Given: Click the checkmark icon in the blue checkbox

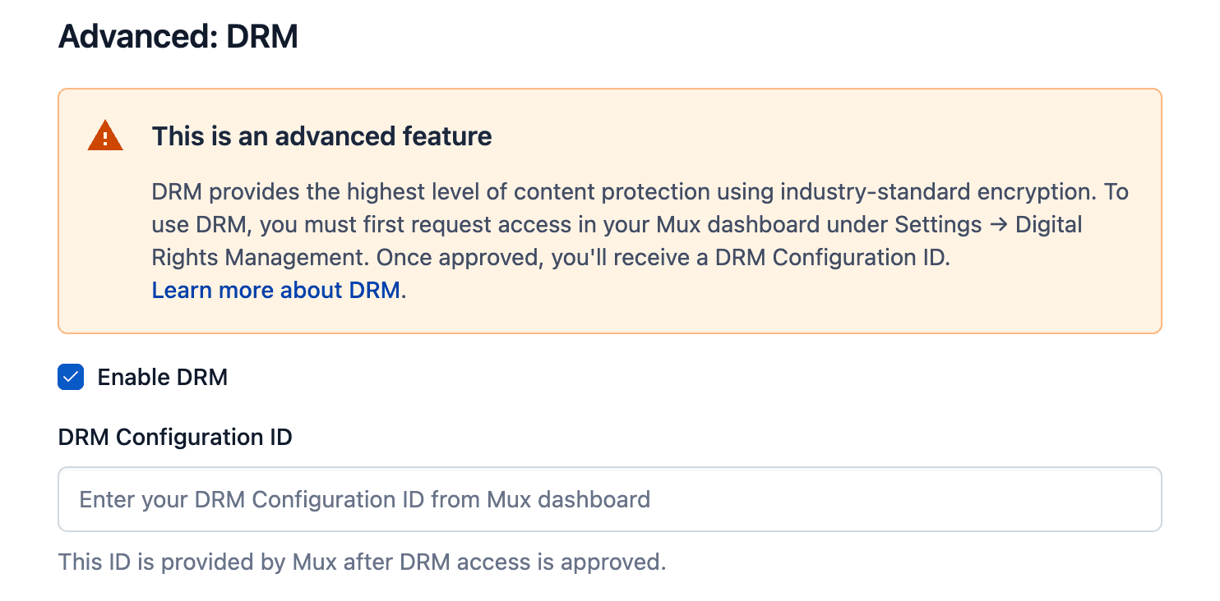Looking at the screenshot, I should (71, 377).
